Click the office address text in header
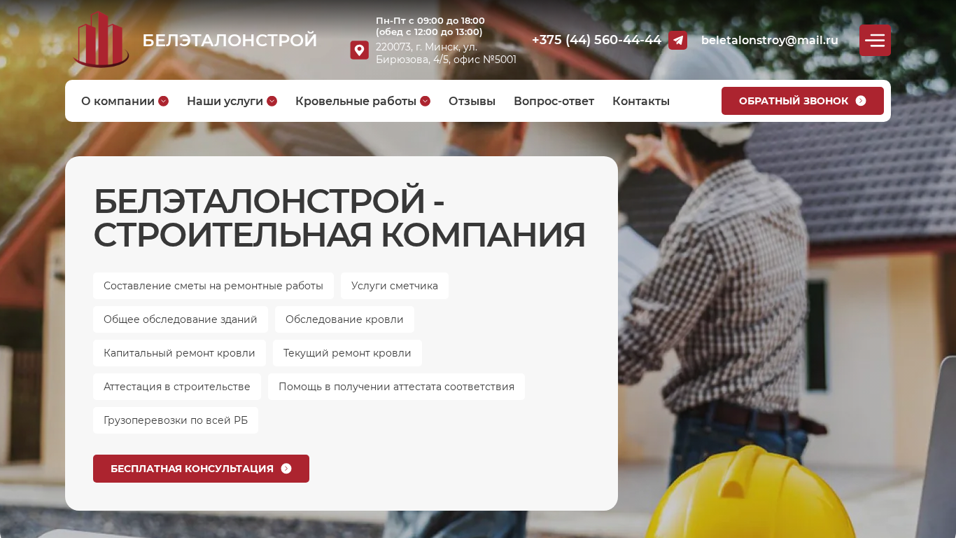 coord(446,53)
